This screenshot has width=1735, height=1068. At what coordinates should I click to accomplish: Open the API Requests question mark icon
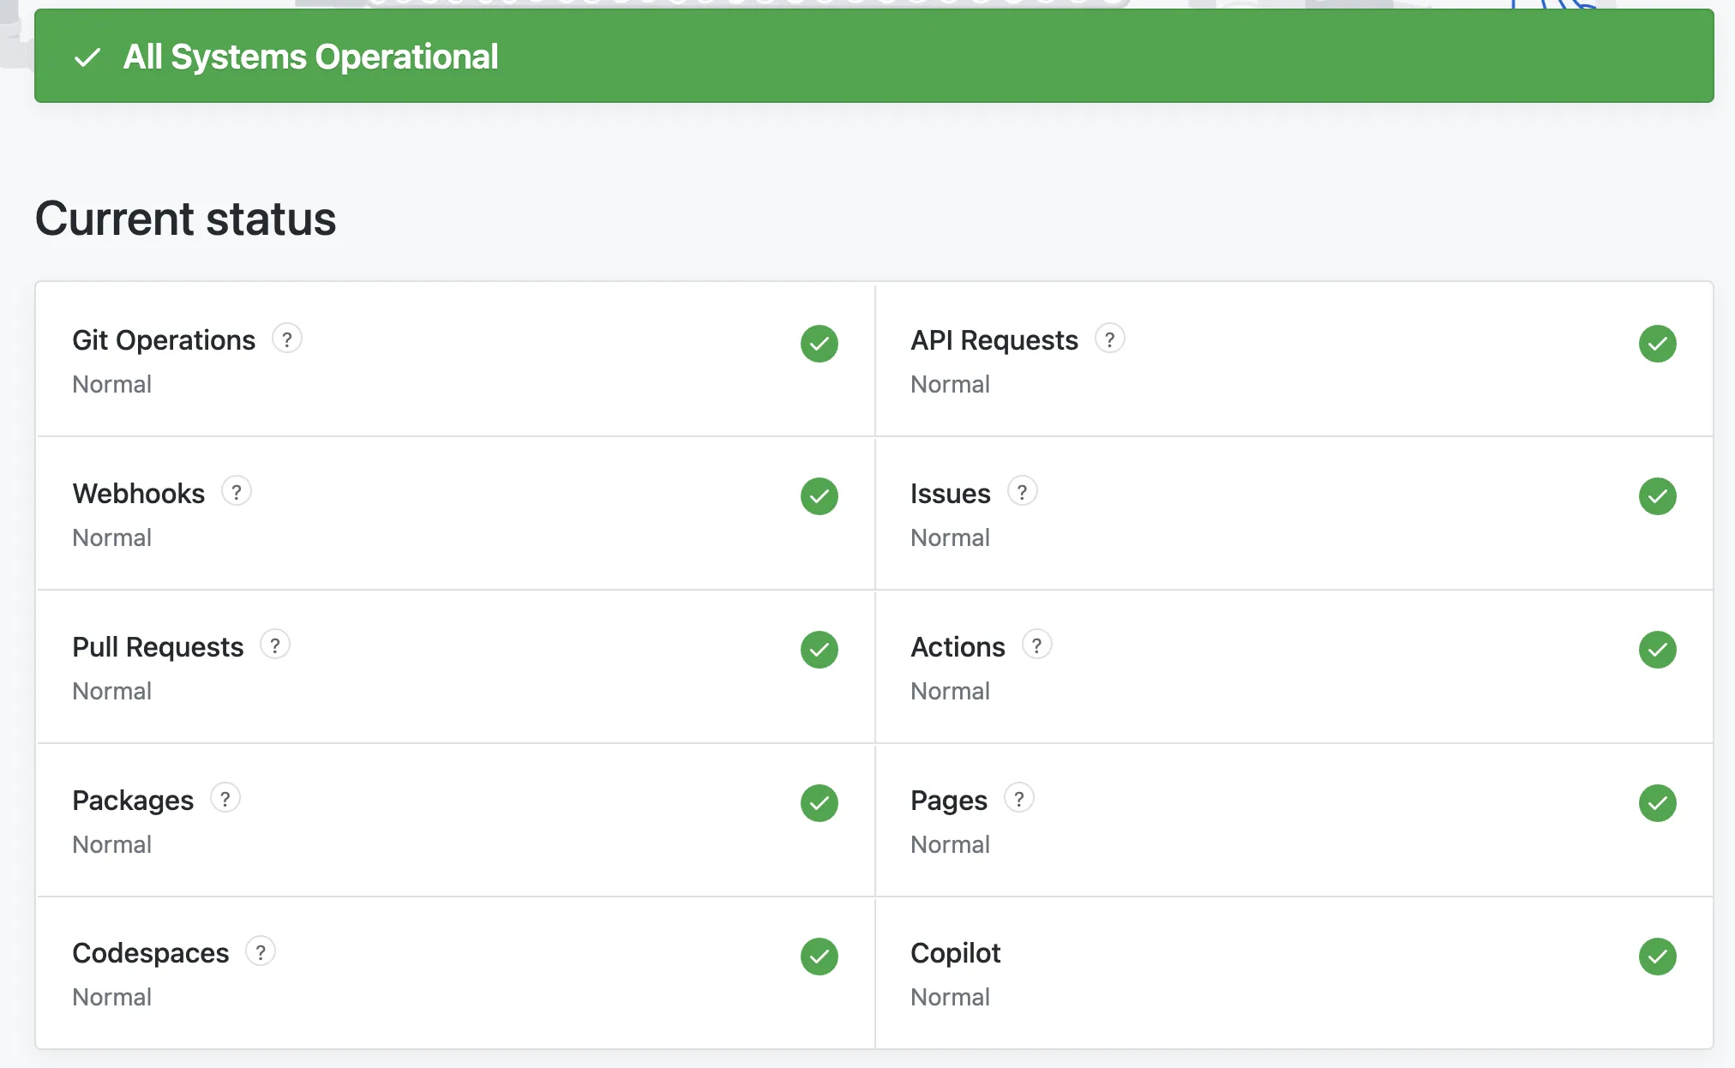click(1110, 339)
